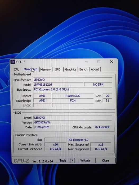Click the NO DPK field
Screen dimensions: 139x185
coord(98,85)
